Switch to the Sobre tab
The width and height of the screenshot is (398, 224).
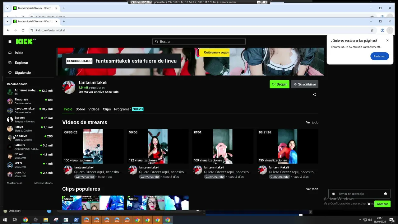pyautogui.click(x=80, y=109)
